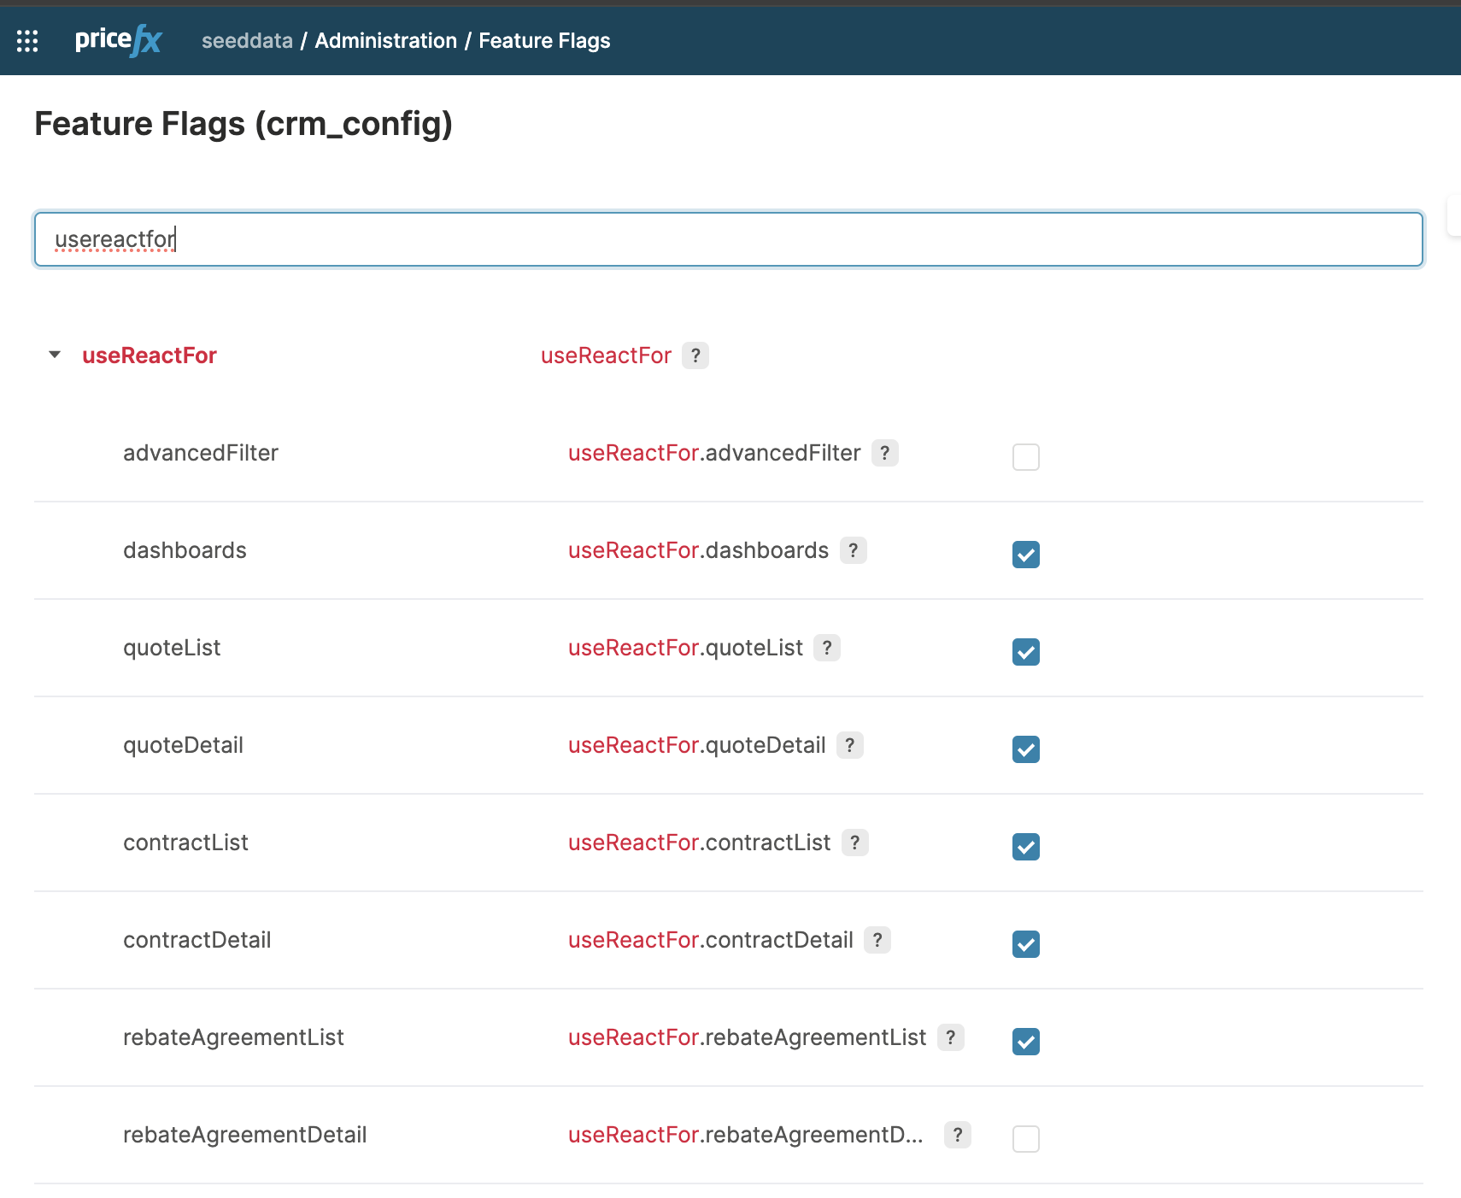The width and height of the screenshot is (1461, 1198).
Task: Click the feature flag search field
Action: coord(728,239)
